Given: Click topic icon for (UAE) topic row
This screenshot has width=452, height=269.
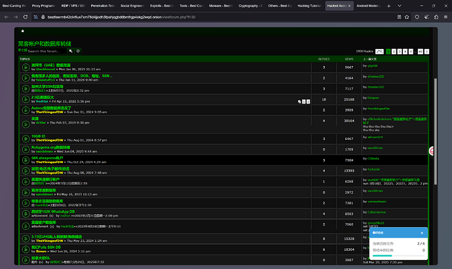Looking at the screenshot, I should tap(26, 67).
